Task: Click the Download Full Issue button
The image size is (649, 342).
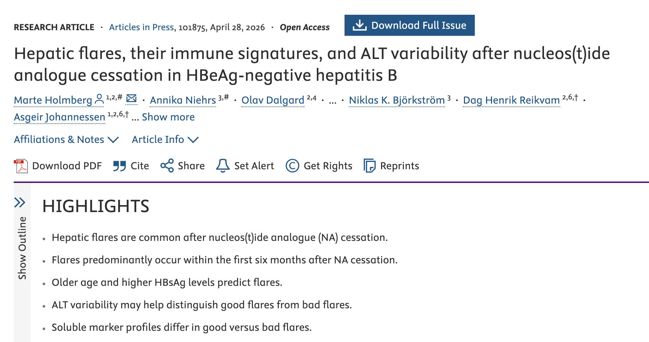Action: 409,25
